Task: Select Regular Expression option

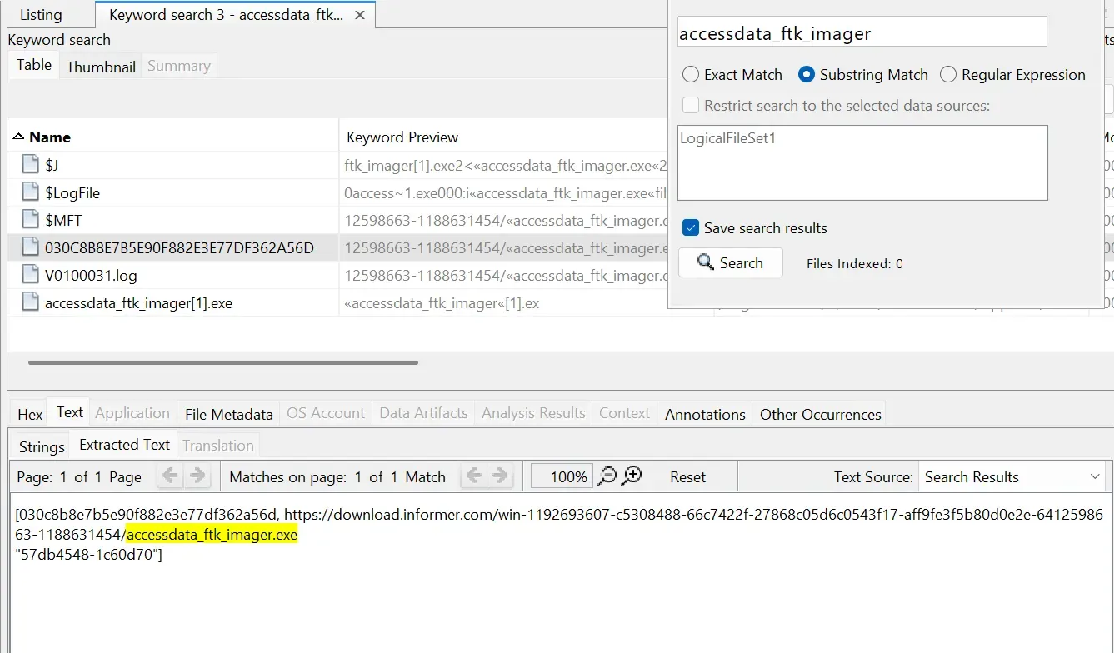Action: tap(1013, 74)
